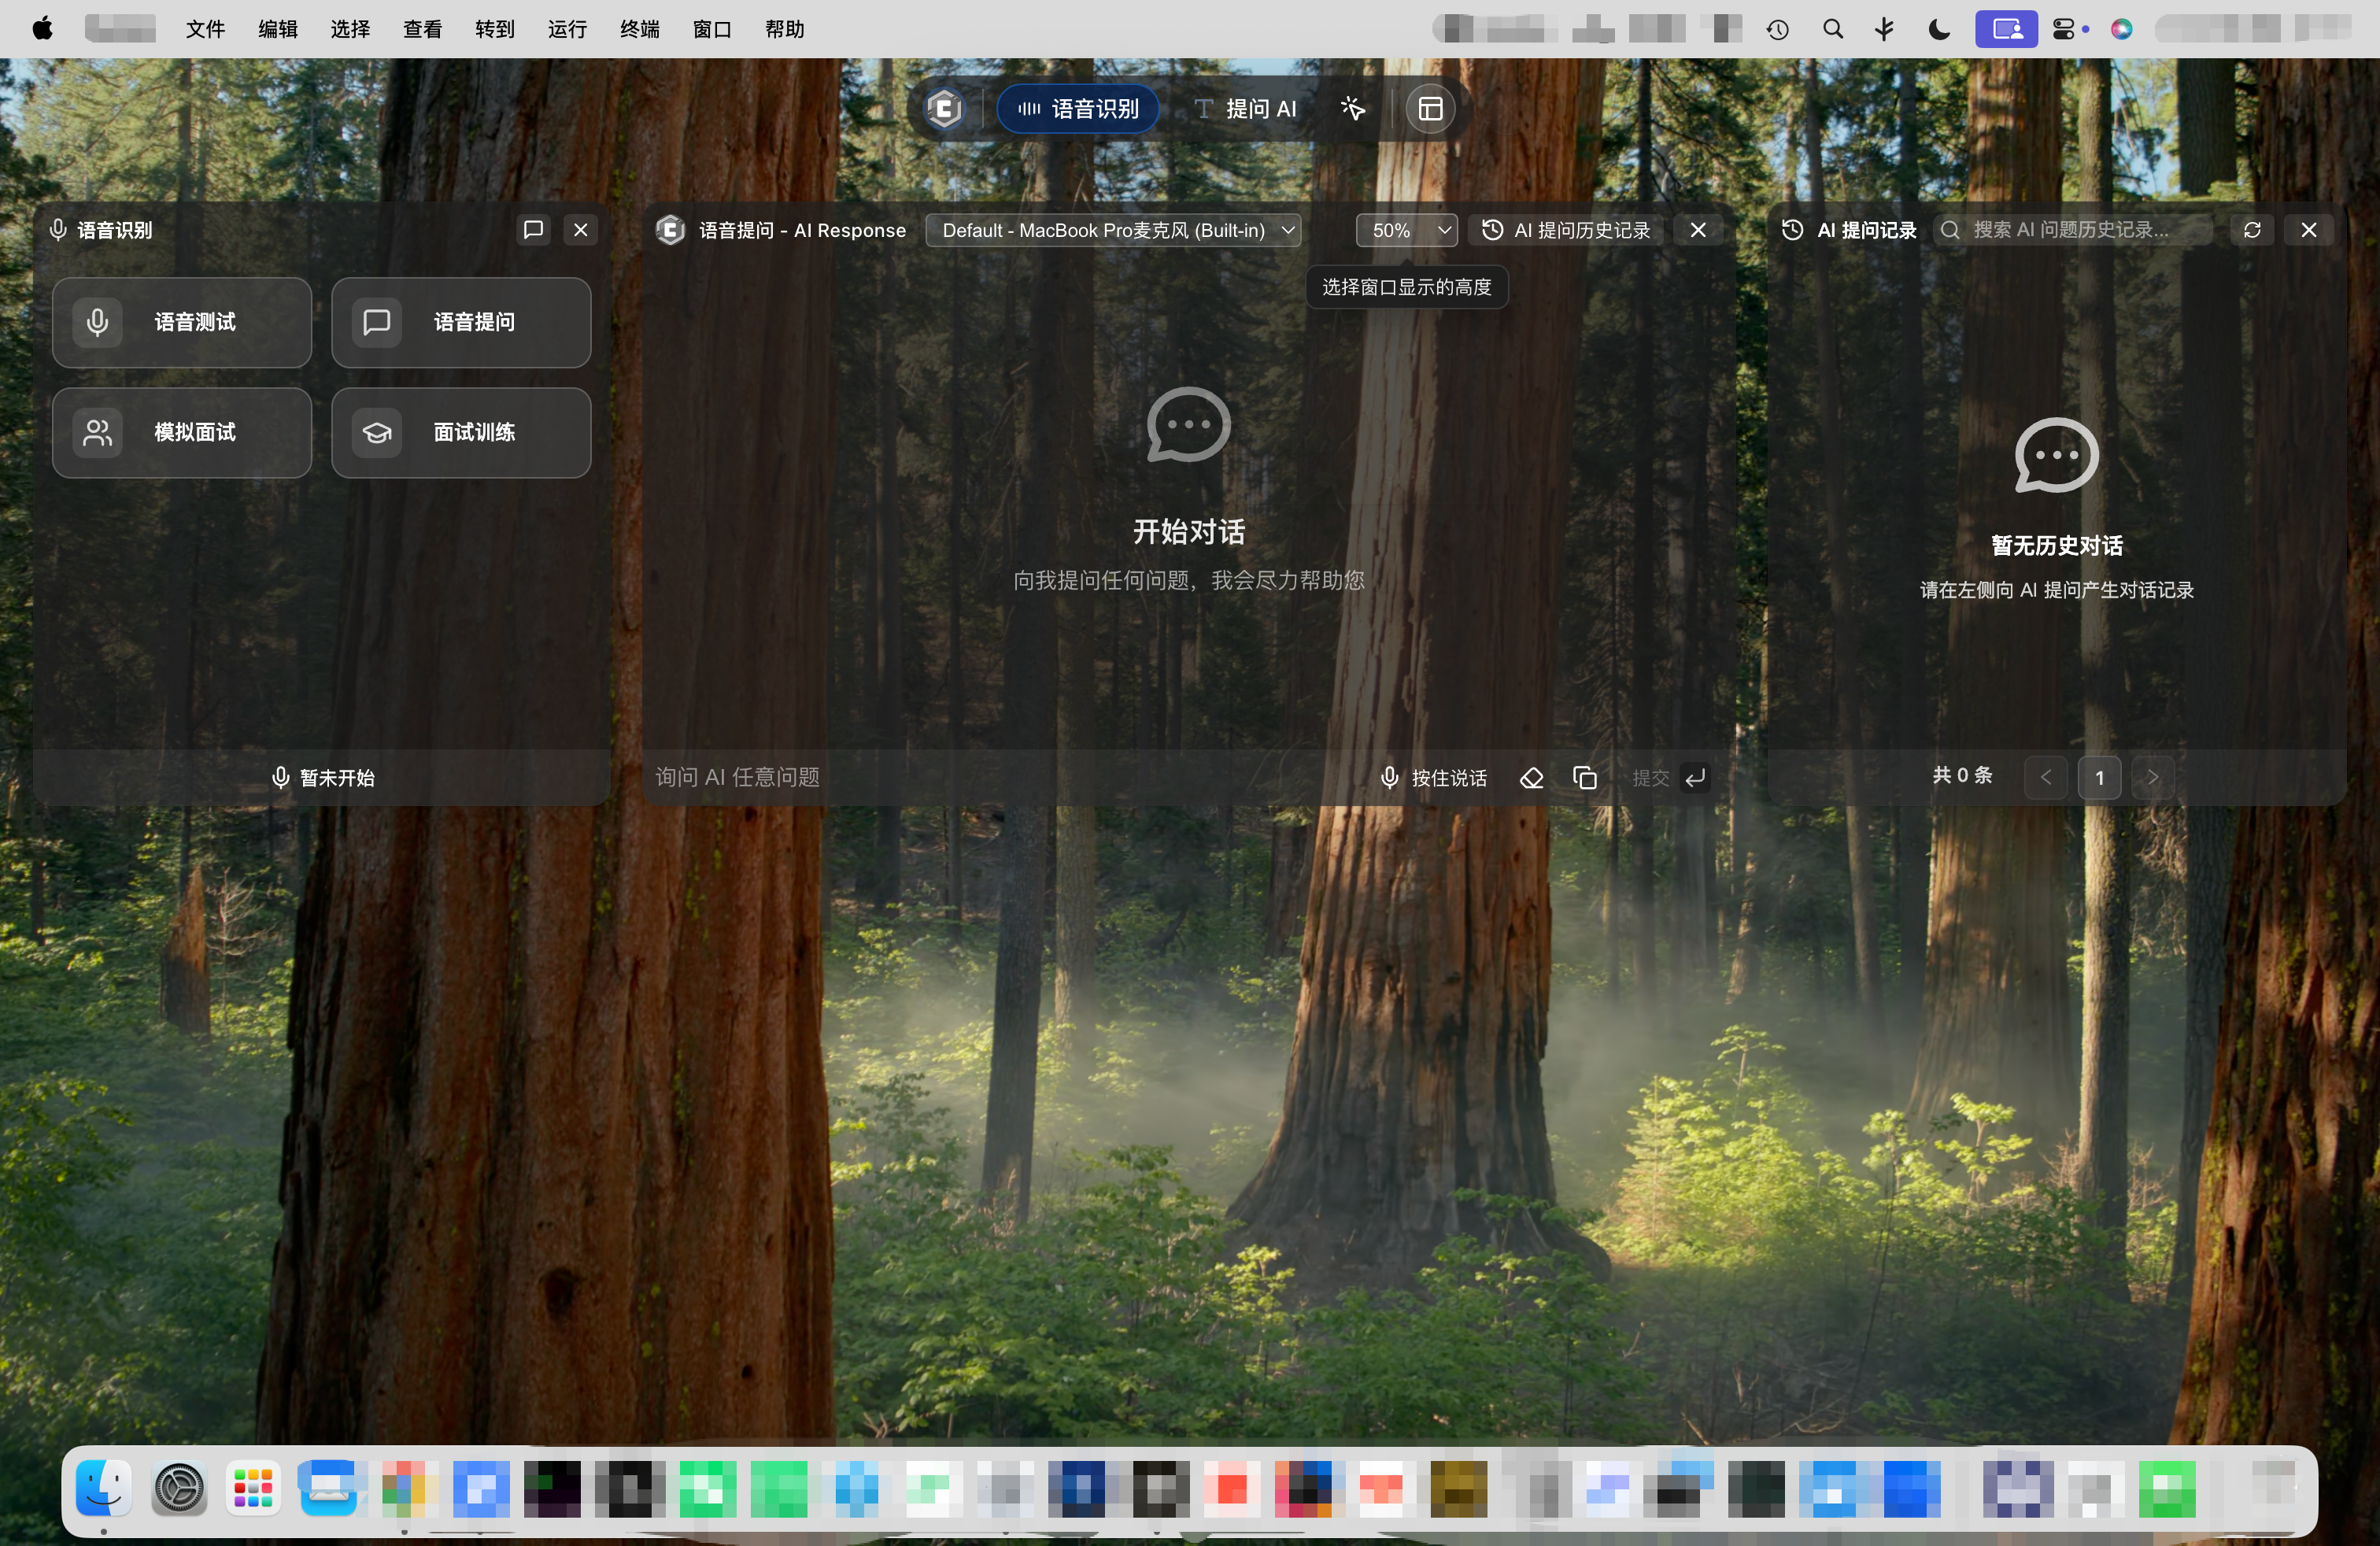Image resolution: width=2380 pixels, height=1546 pixels.
Task: Click the app logo in floating toolbar
Action: point(943,108)
